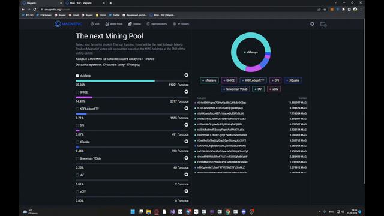Screen dimensions: 384x216
Task: Toggle XRPLedgerETF legend chip under chart
Action: point(253,80)
